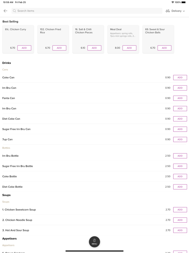Add Coke Can to basket
The height and width of the screenshot is (253, 189).
[x=180, y=77]
